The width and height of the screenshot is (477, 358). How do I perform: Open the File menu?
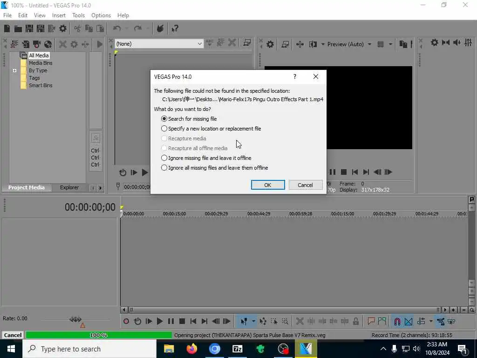7,15
